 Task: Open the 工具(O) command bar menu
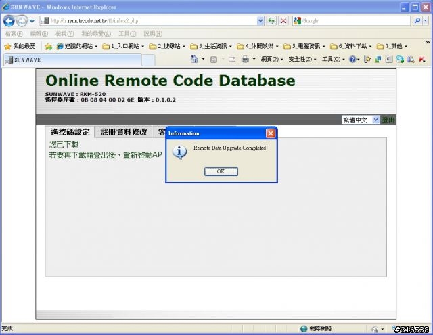click(x=334, y=59)
